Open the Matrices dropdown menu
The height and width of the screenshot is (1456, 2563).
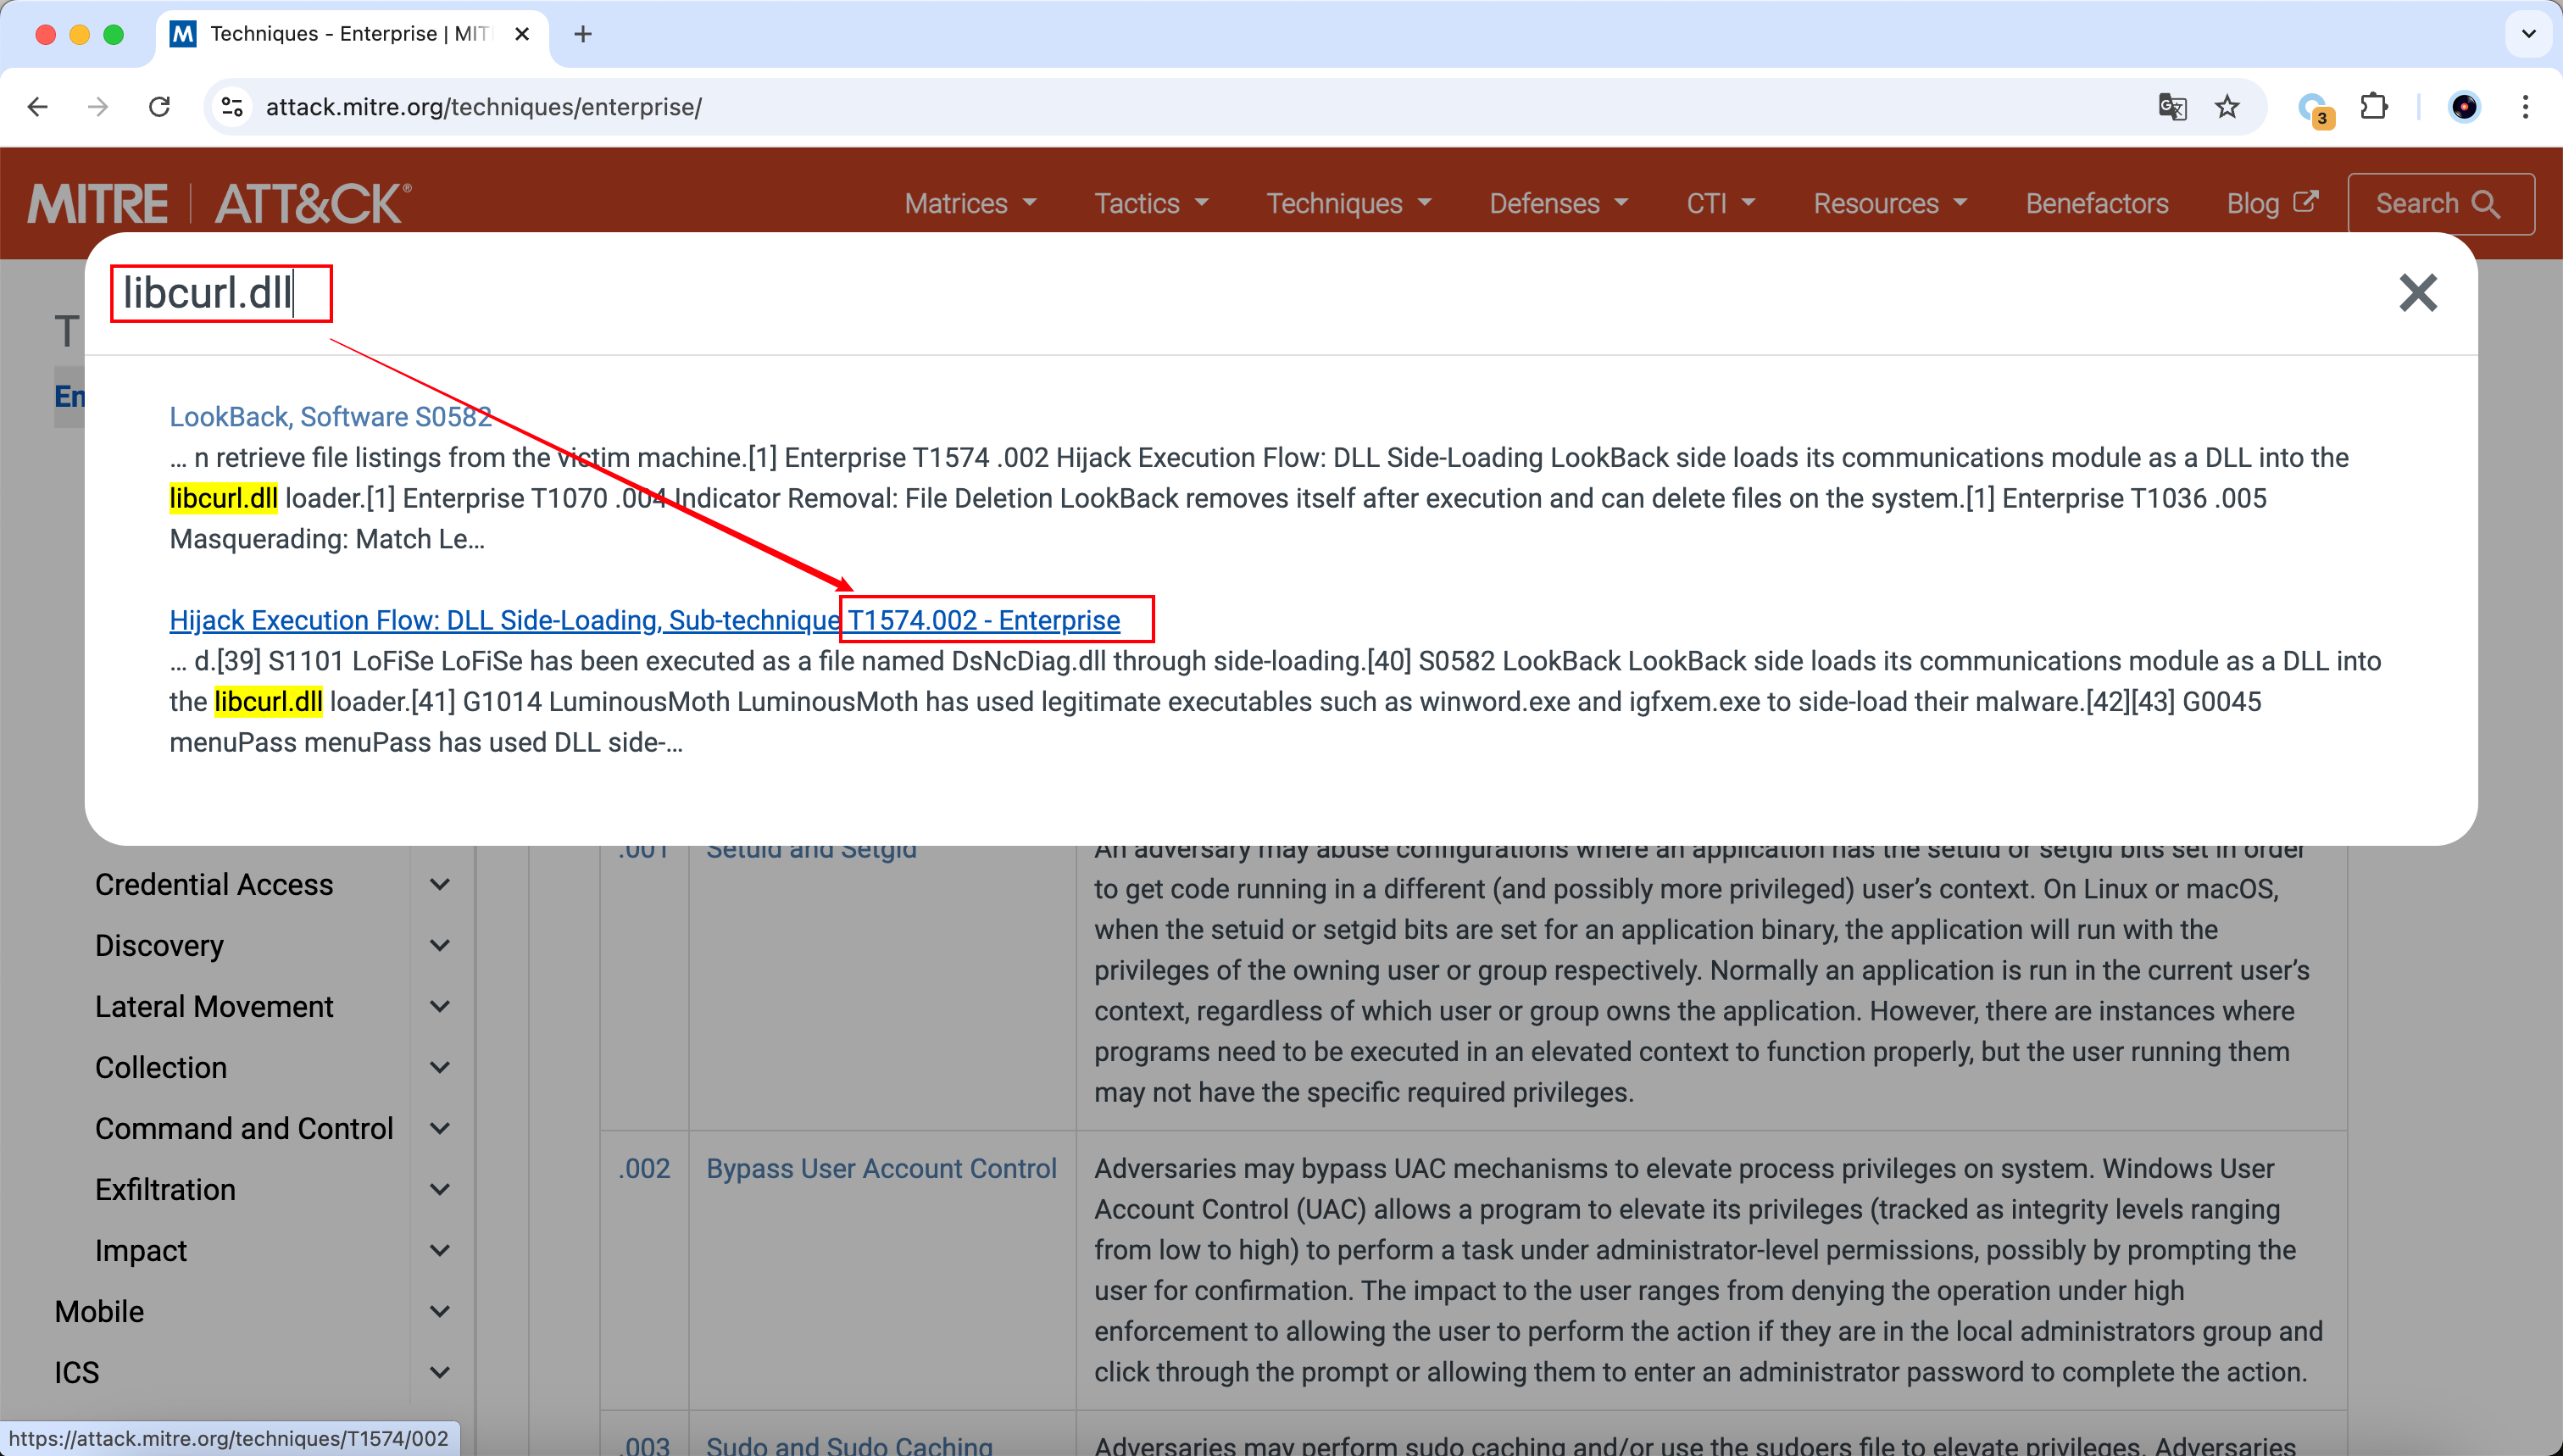(x=969, y=203)
